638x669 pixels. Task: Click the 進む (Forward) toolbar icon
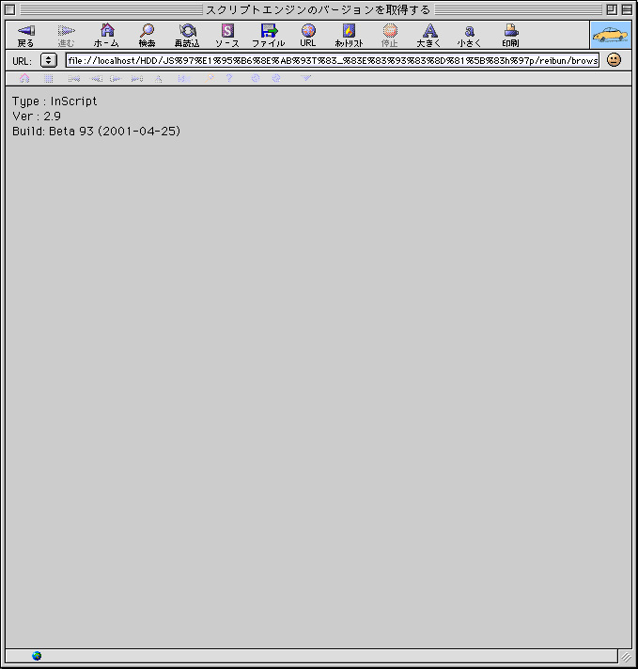click(x=66, y=35)
